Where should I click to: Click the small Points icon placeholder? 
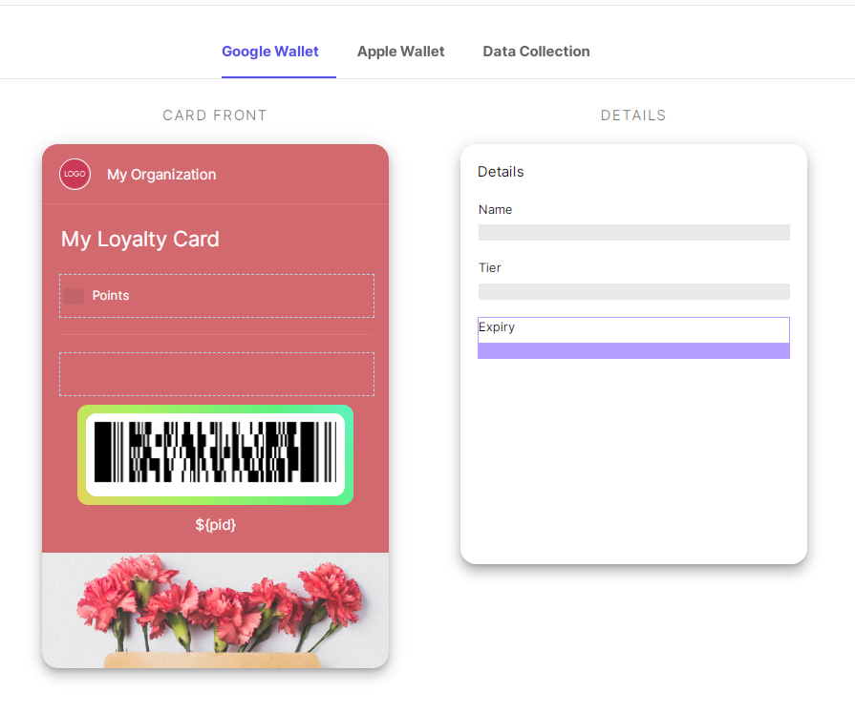tap(74, 296)
